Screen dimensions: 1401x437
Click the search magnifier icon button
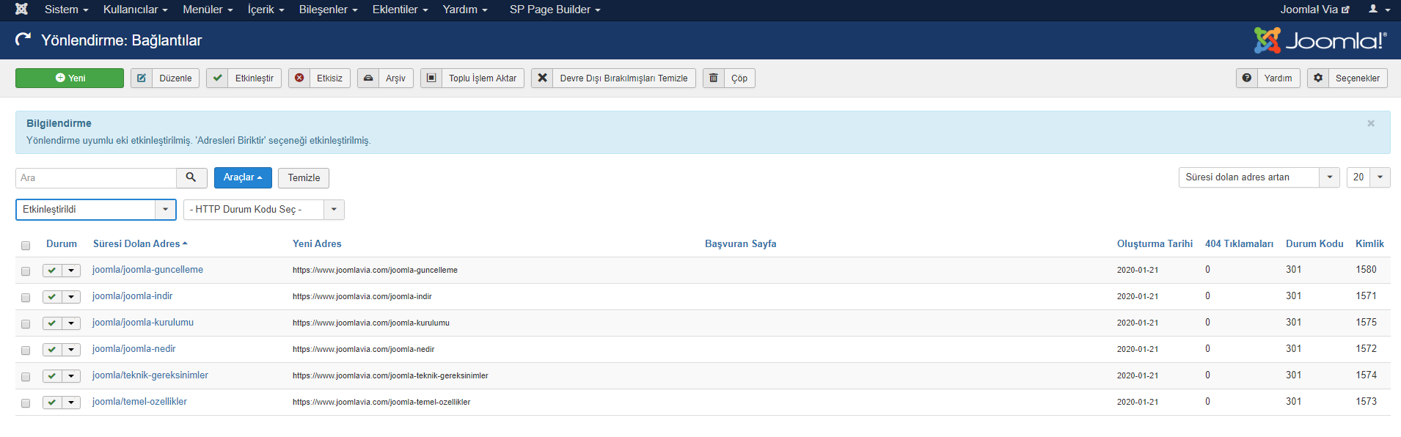coord(191,177)
